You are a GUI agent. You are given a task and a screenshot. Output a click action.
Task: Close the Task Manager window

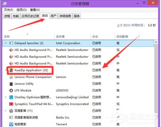(x=153, y=3)
